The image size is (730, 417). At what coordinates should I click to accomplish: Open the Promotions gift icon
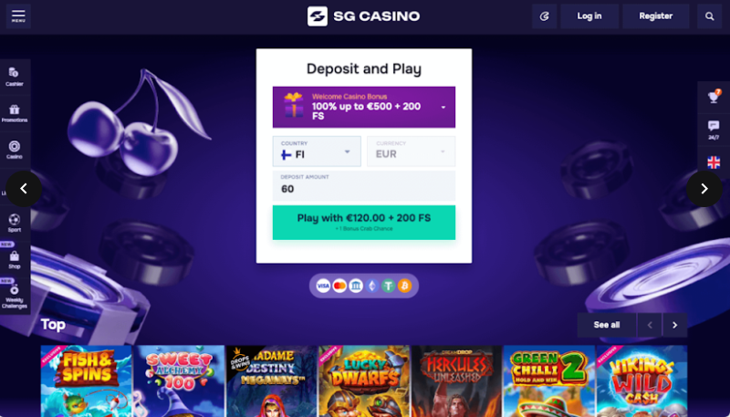point(15,113)
